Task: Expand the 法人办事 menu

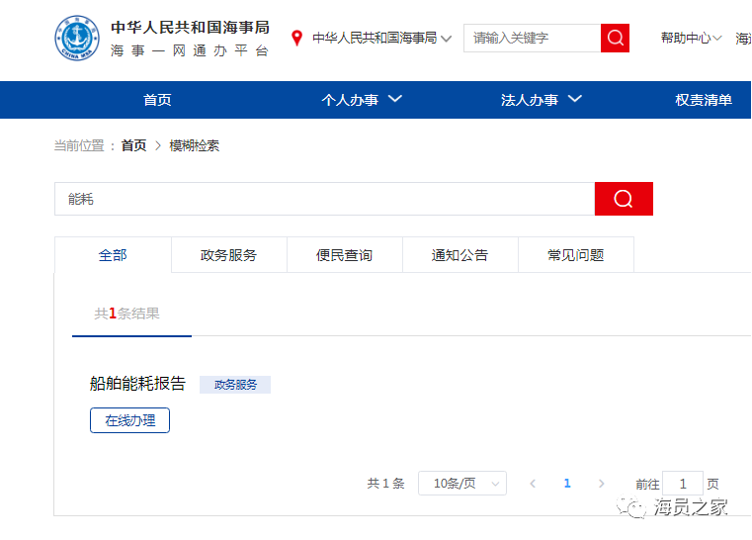Action: tap(541, 100)
